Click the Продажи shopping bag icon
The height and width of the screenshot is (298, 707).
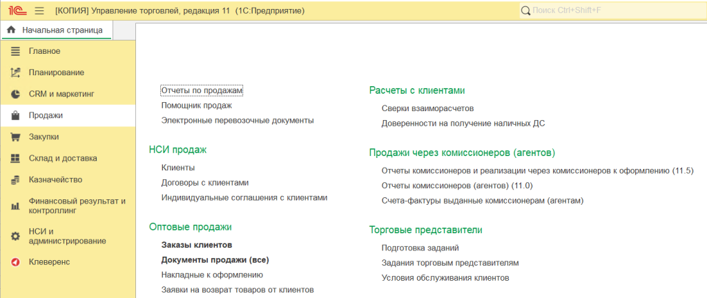tap(15, 116)
